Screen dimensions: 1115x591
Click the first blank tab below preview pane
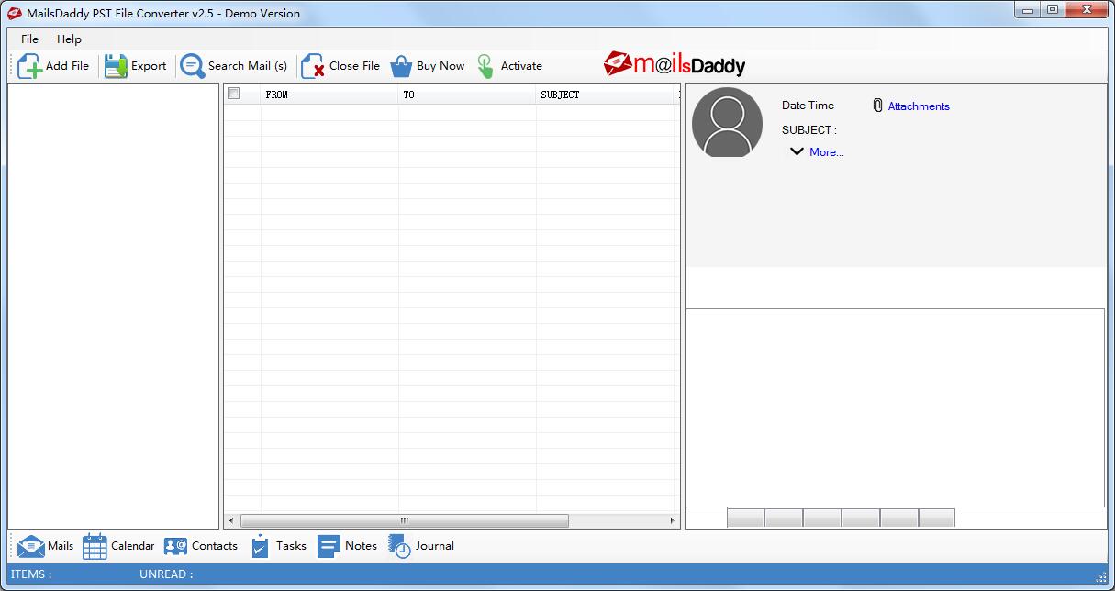745,519
